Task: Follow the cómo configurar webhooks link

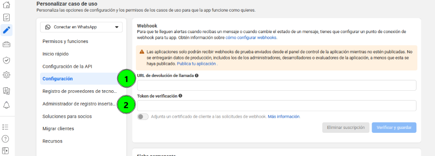Action: (251, 38)
